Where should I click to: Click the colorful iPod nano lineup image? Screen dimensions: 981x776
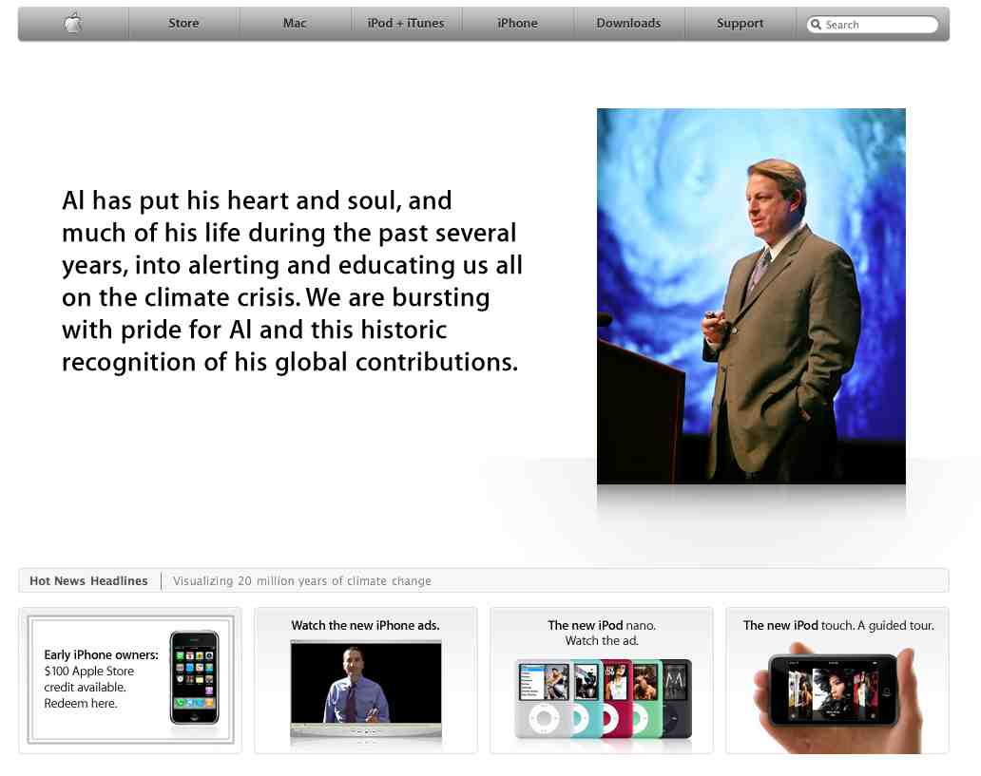(603, 698)
